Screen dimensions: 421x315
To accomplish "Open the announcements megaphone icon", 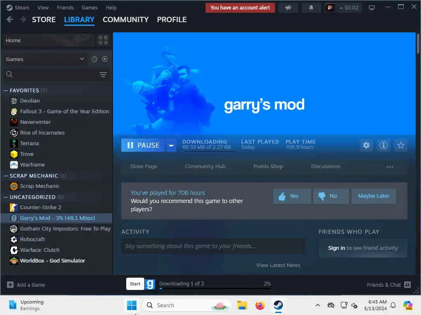I will point(288,8).
